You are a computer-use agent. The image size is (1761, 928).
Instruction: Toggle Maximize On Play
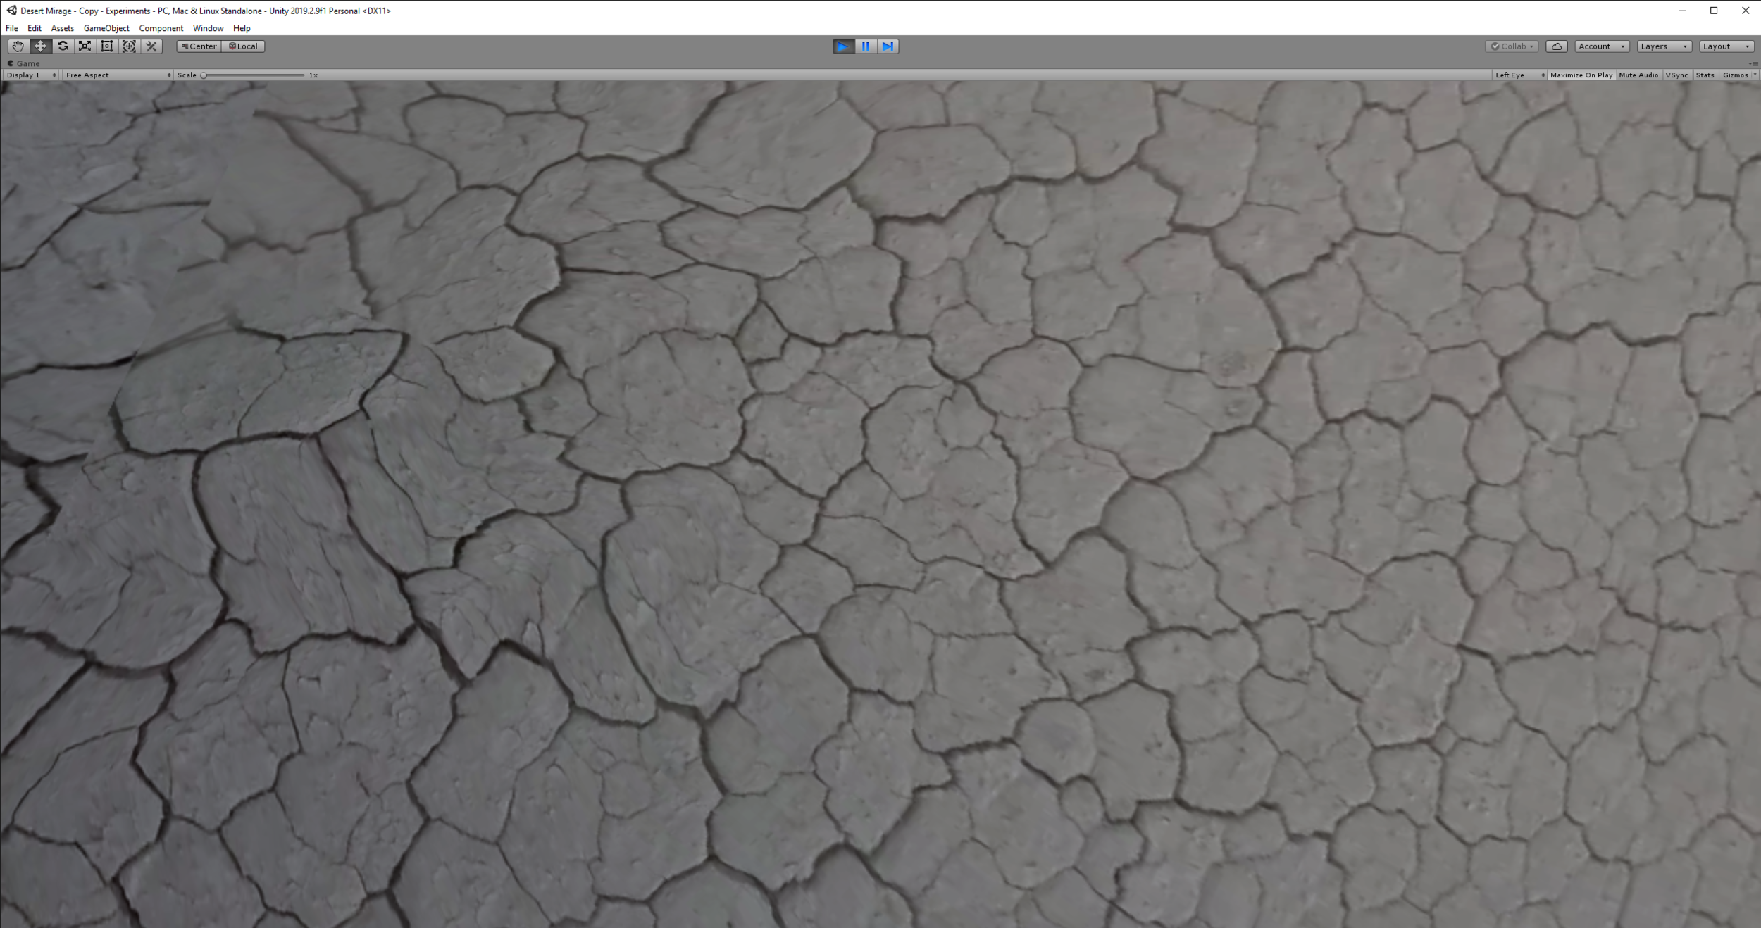coord(1581,75)
